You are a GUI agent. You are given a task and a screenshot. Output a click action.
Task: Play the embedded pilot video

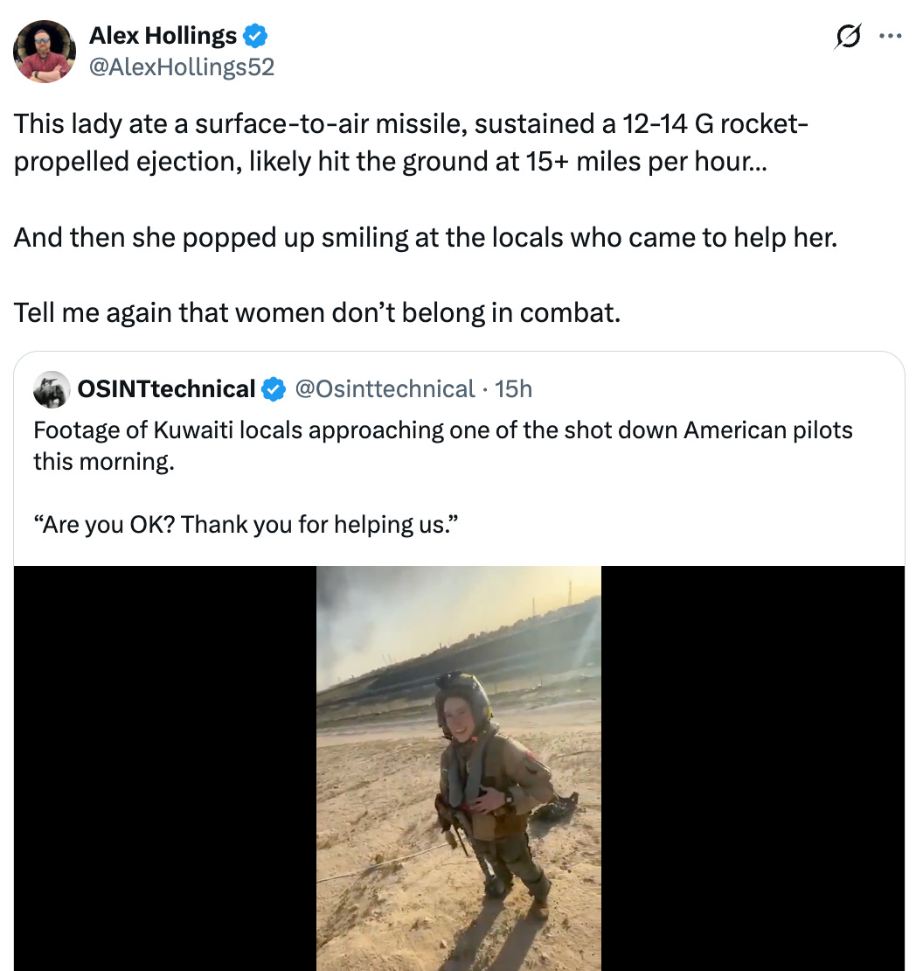458,768
